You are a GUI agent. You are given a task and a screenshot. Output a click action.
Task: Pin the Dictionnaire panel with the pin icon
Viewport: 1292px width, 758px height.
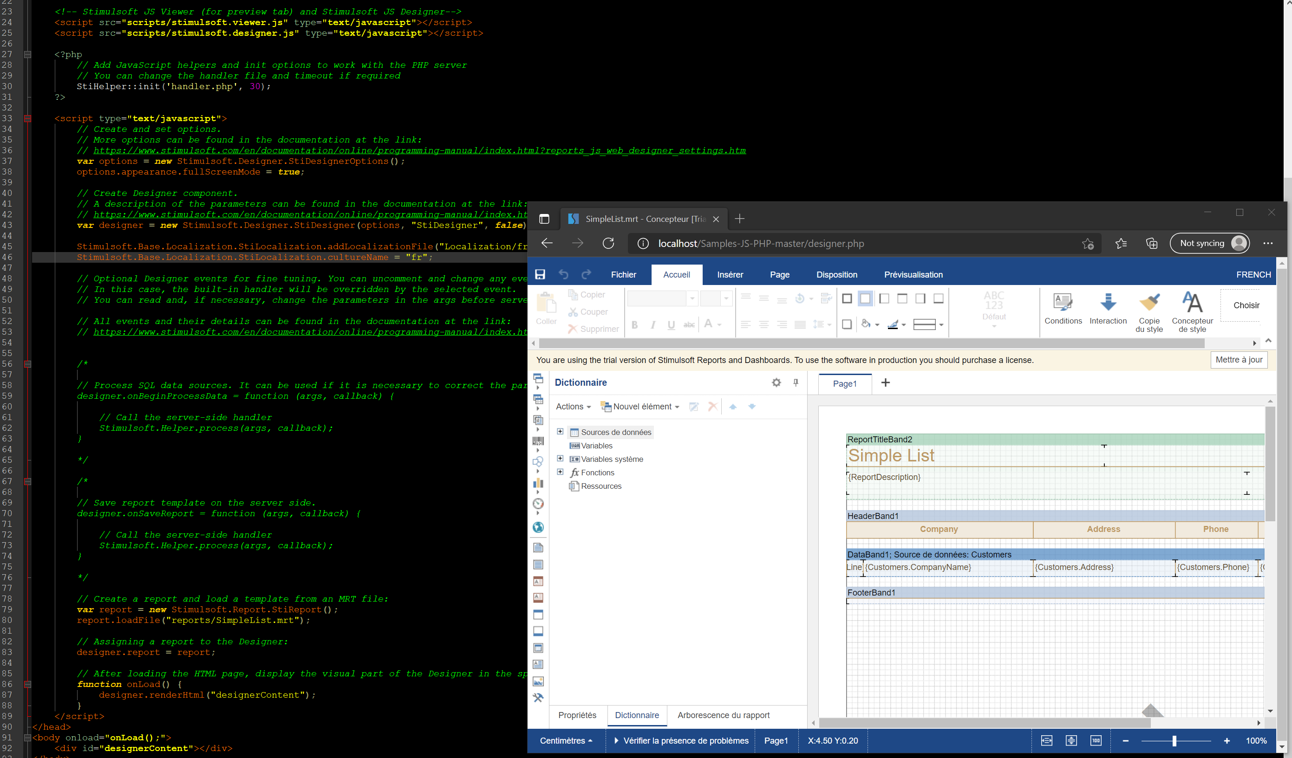[796, 382]
